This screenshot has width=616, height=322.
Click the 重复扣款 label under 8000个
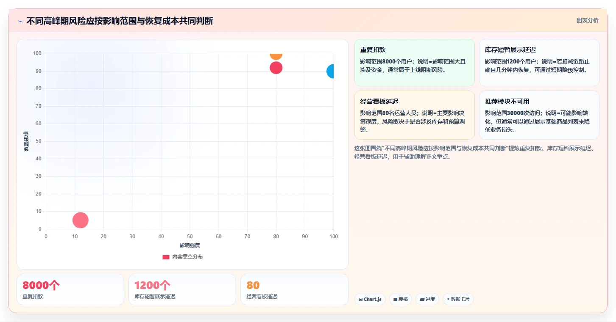click(x=33, y=297)
